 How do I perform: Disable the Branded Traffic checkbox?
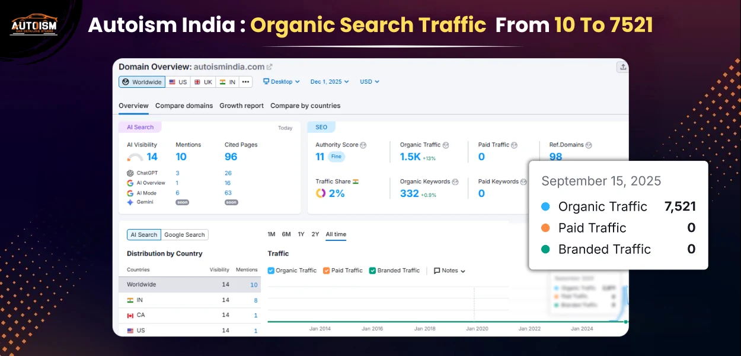click(373, 271)
